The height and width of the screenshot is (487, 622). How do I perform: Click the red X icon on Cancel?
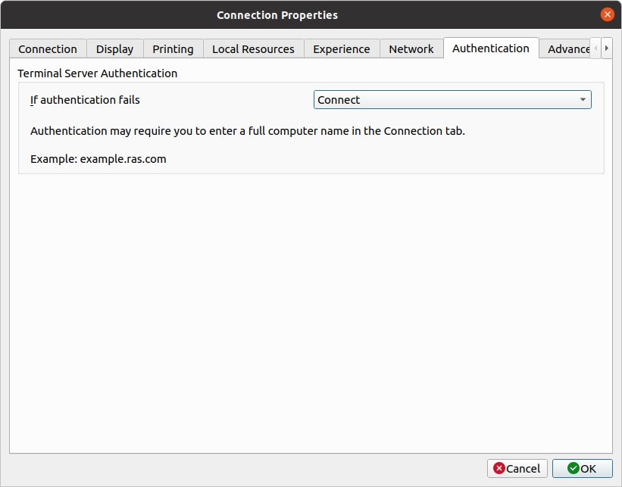click(x=499, y=468)
